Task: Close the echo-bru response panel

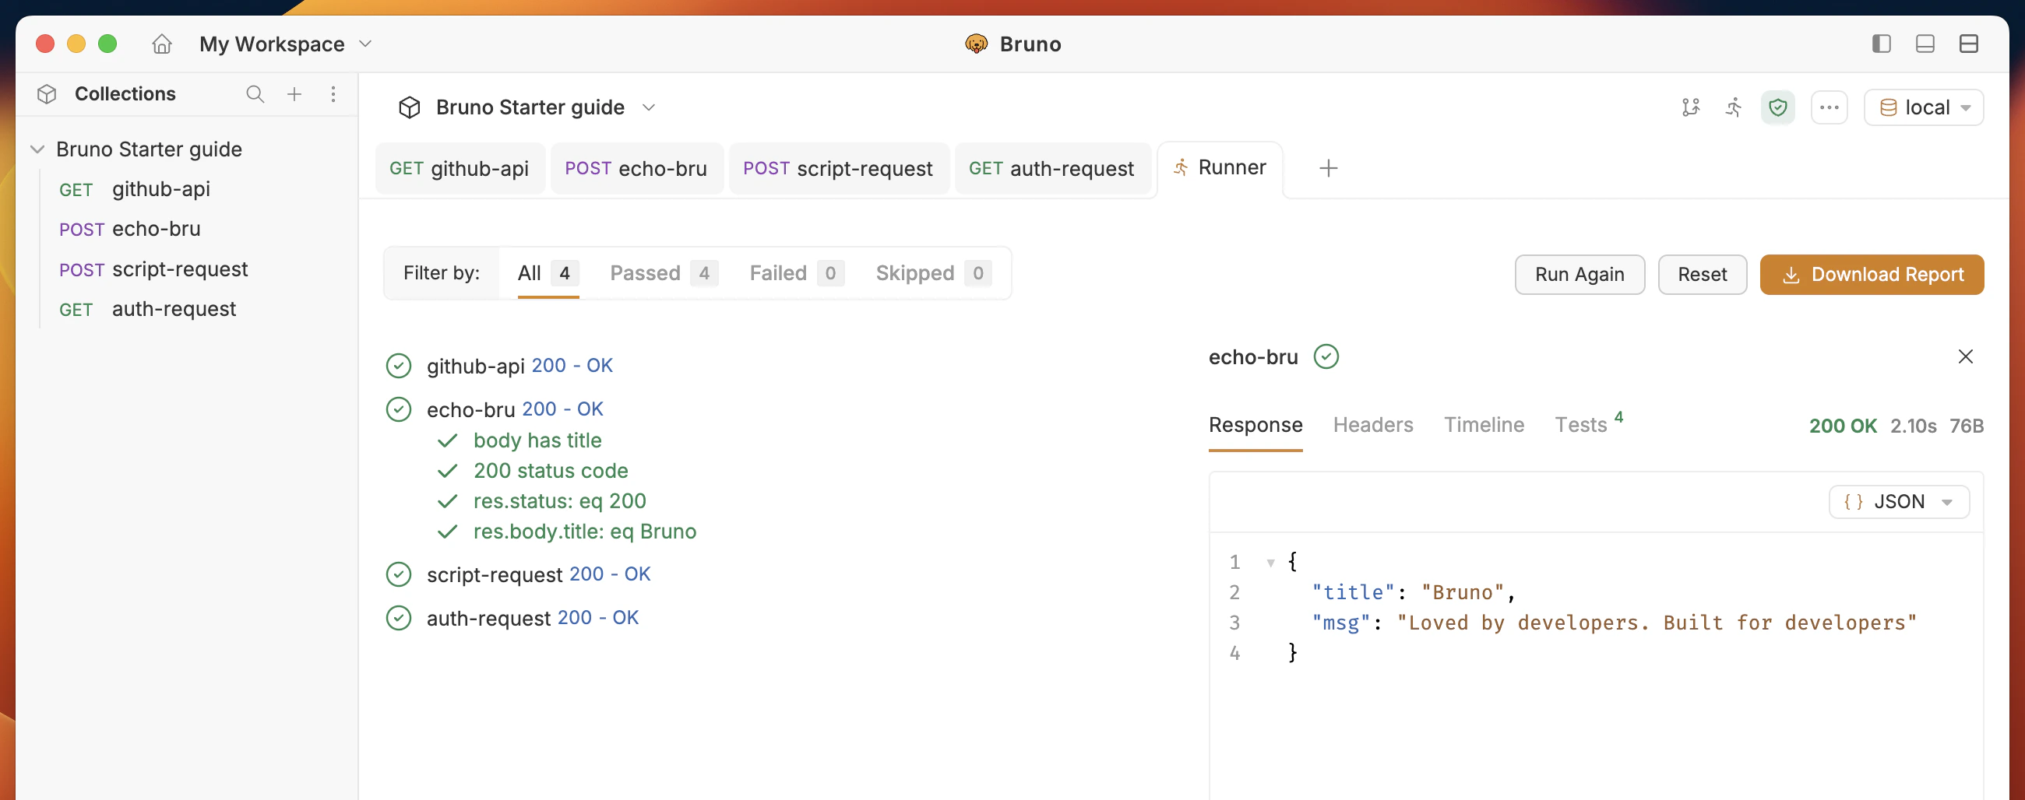Action: click(x=1965, y=356)
